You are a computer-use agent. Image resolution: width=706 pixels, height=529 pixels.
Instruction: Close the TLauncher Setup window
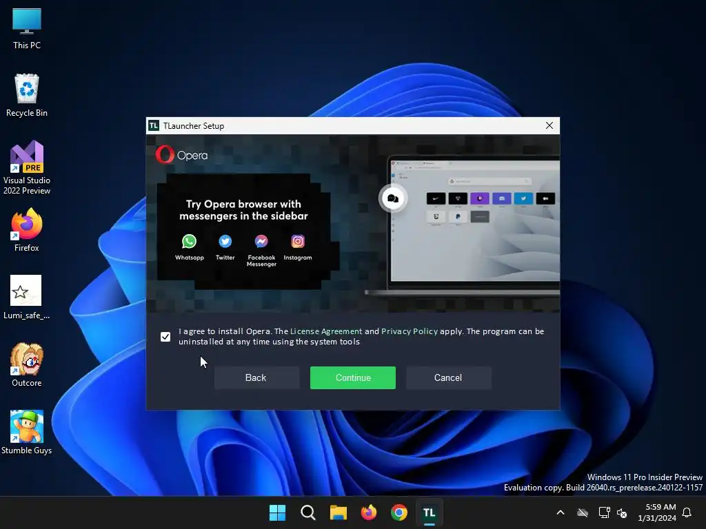549,125
